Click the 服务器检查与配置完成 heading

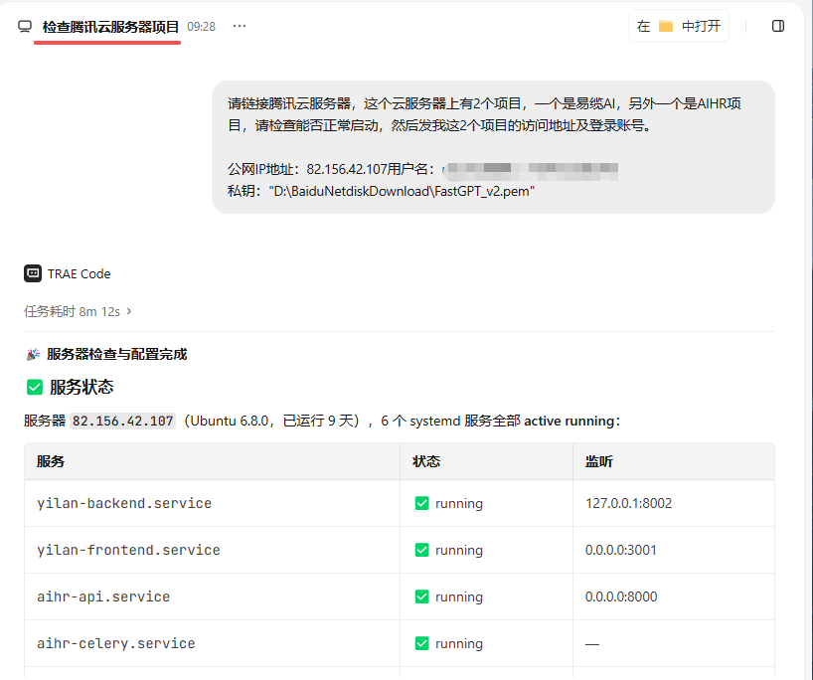point(116,354)
